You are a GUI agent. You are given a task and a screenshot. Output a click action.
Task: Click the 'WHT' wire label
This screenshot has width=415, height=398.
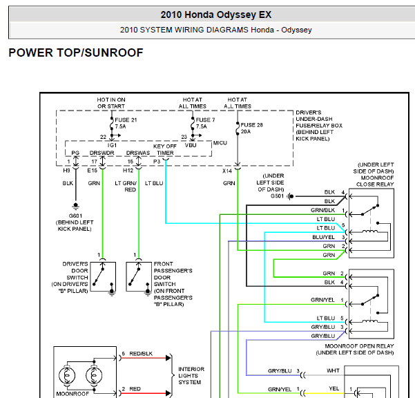click(333, 371)
